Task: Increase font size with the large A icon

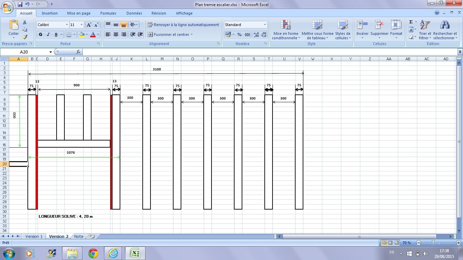Action: tap(89, 25)
